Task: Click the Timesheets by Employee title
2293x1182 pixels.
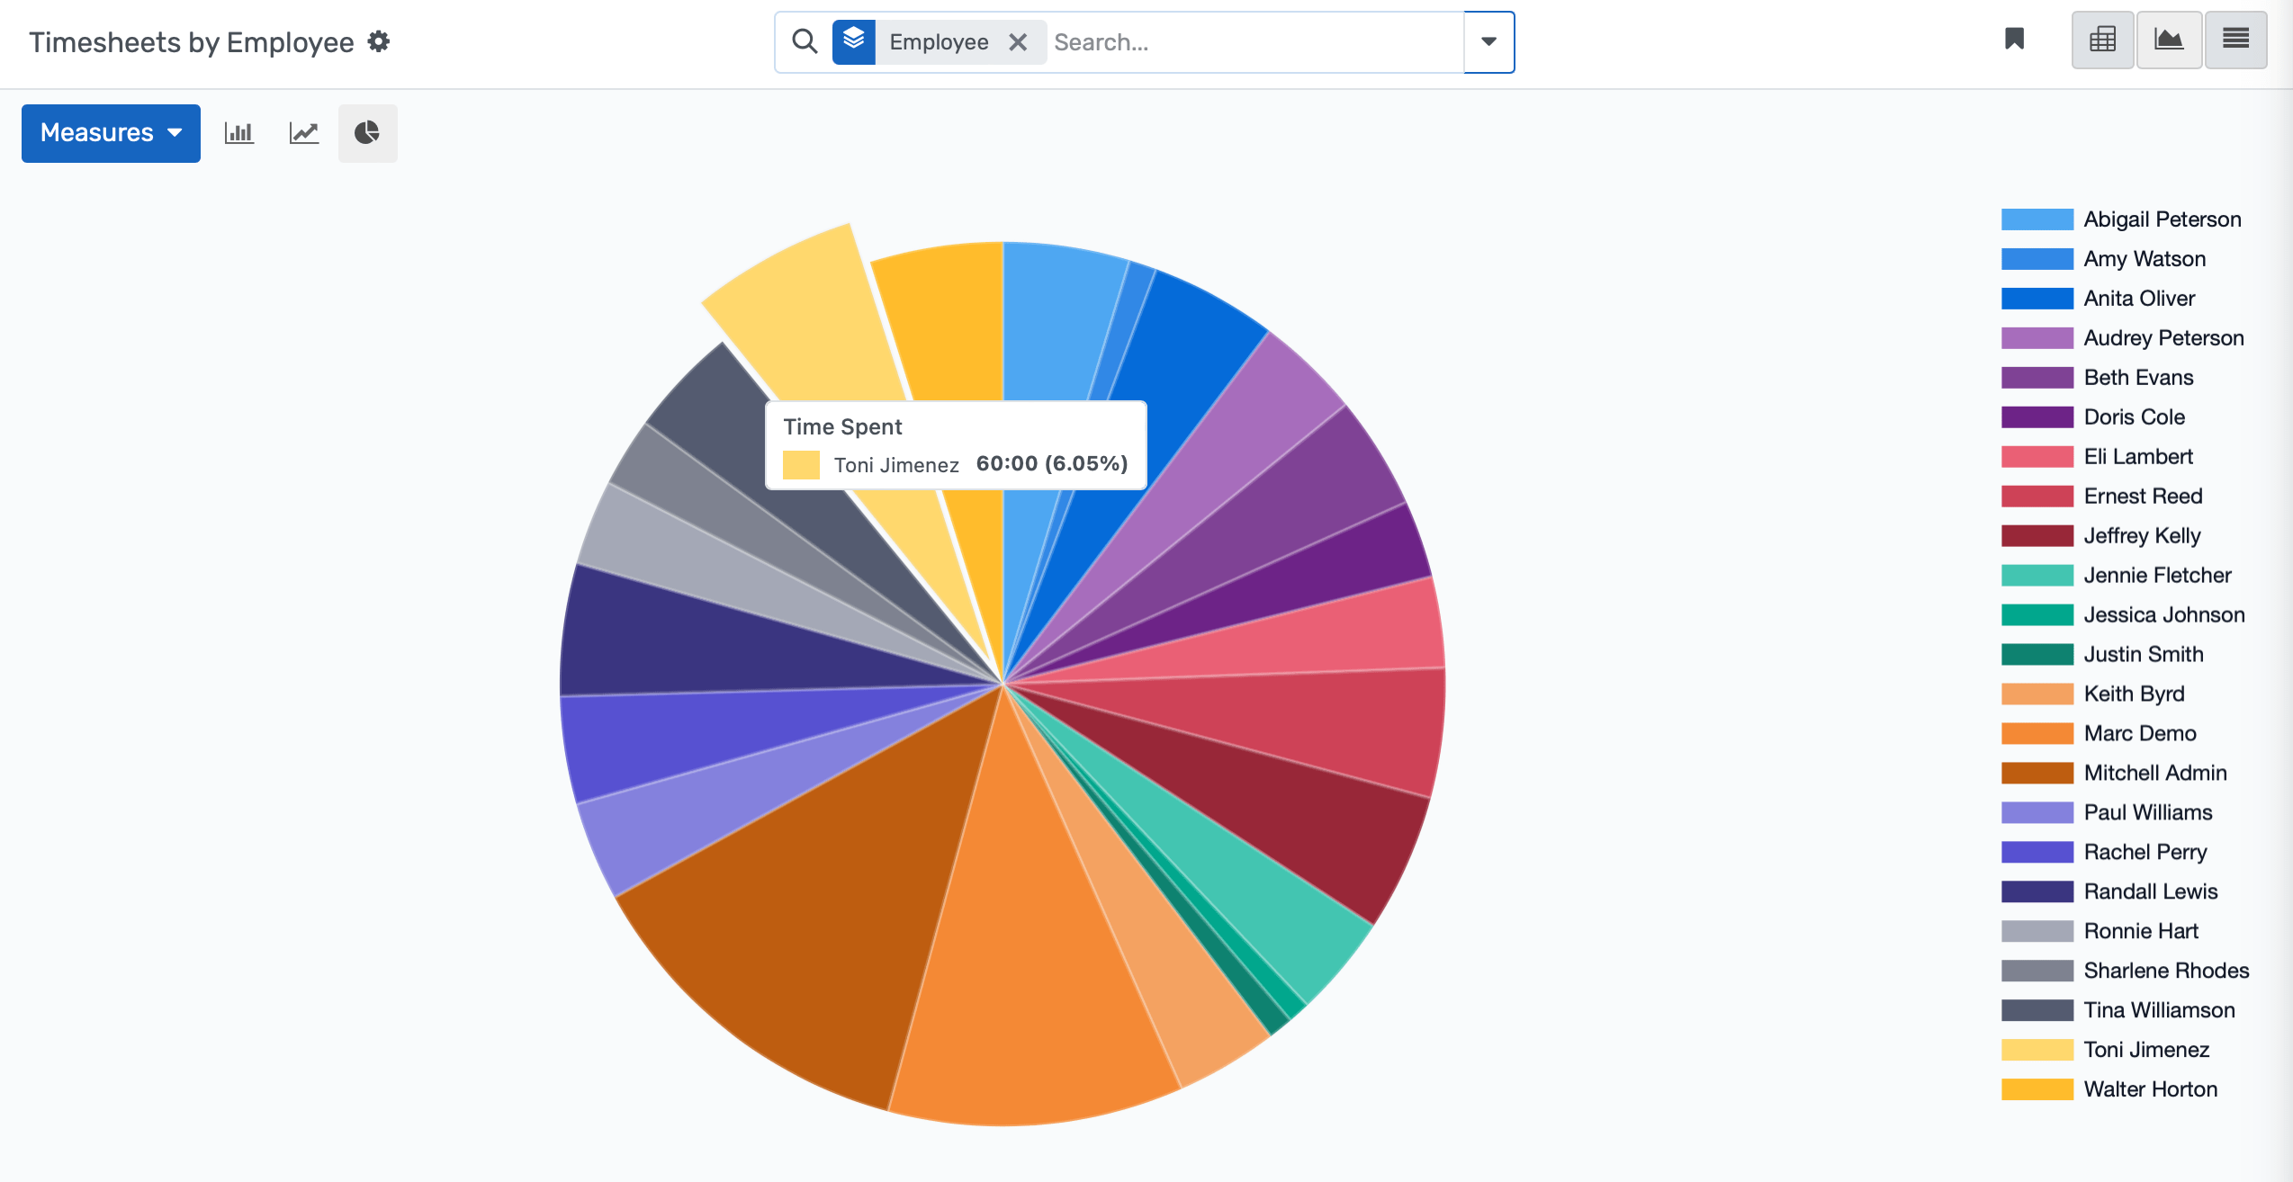Action: 192,41
